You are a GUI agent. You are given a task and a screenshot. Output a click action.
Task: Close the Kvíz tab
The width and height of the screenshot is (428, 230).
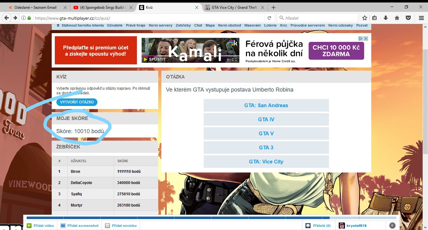pyautogui.click(x=197, y=7)
